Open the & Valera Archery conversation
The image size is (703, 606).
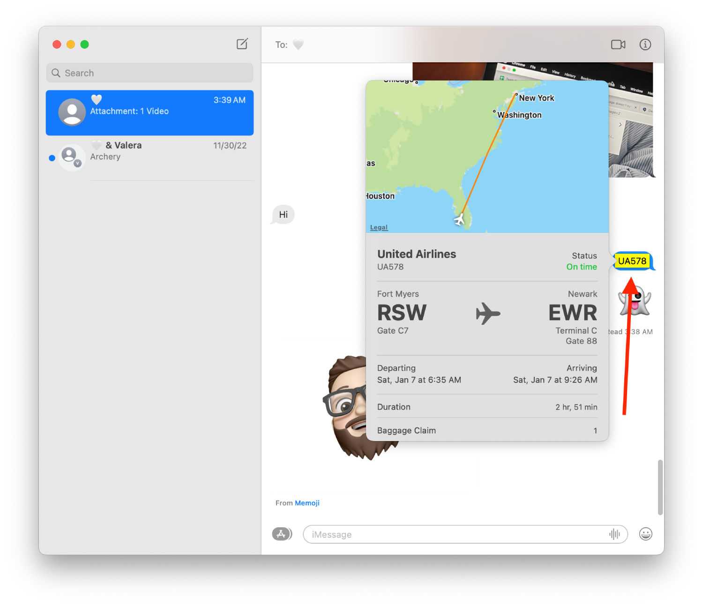(x=150, y=157)
